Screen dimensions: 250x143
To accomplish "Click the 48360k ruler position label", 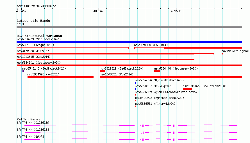I will click(x=176, y=11).
